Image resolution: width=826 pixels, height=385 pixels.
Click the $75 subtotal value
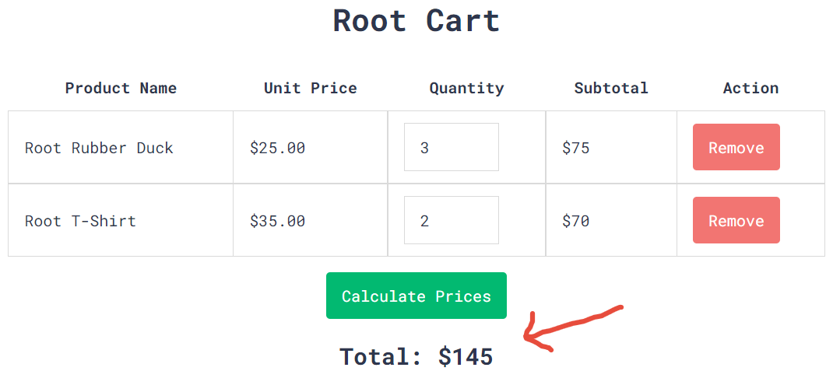click(575, 148)
